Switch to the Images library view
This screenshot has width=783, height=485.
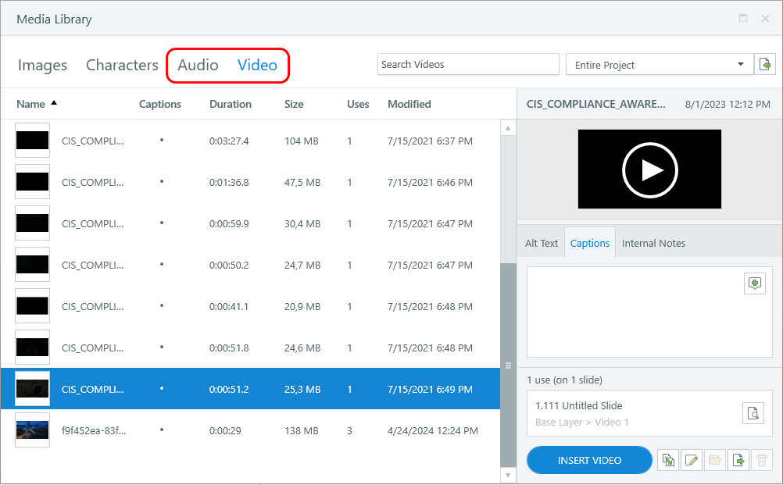(x=42, y=66)
